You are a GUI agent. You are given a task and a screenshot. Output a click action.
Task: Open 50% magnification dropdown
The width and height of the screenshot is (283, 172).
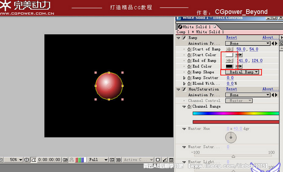tap(14, 160)
